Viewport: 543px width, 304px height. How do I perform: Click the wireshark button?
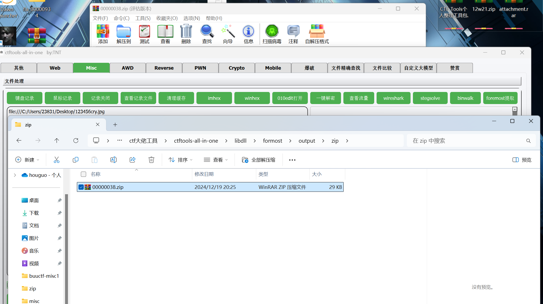point(393,98)
